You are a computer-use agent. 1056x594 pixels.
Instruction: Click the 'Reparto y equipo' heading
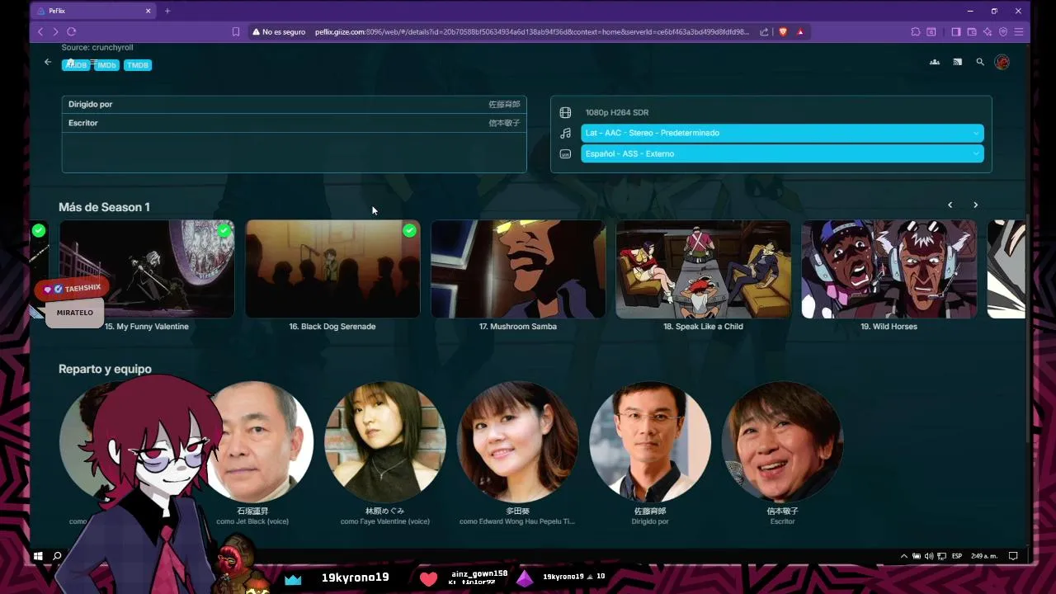(105, 369)
